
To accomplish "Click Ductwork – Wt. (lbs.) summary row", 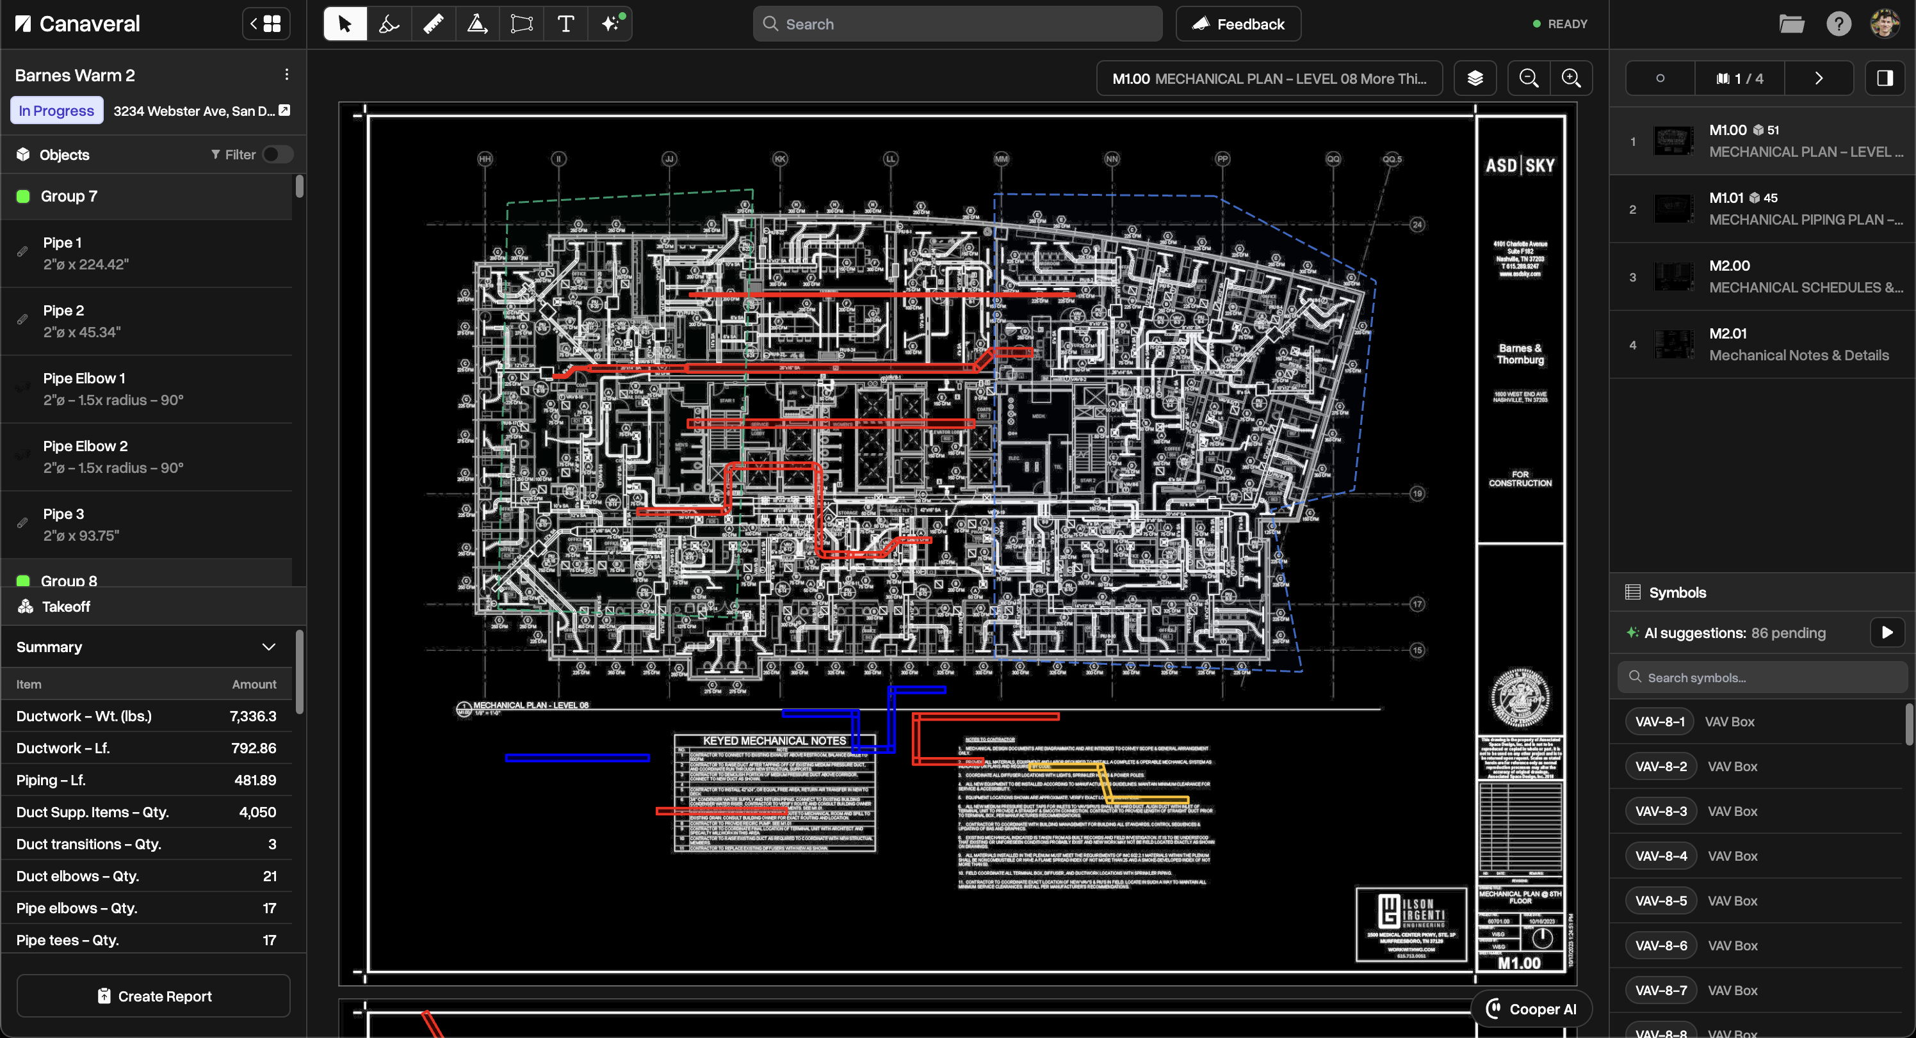I will pos(147,717).
